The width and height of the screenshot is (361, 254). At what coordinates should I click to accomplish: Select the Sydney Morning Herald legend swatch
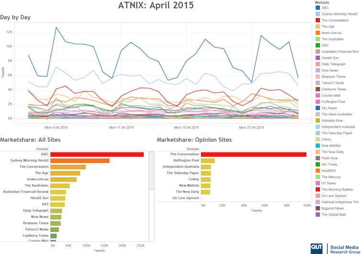click(318, 14)
